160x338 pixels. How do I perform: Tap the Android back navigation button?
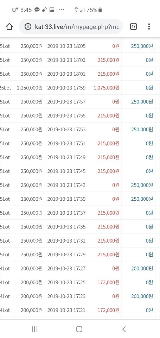124,329
